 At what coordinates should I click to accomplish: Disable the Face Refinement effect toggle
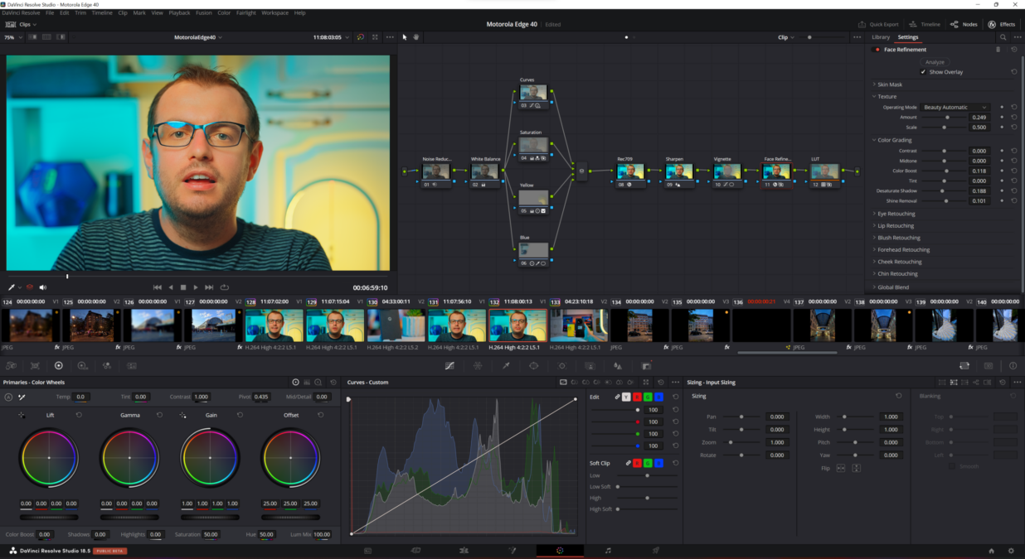click(877, 50)
